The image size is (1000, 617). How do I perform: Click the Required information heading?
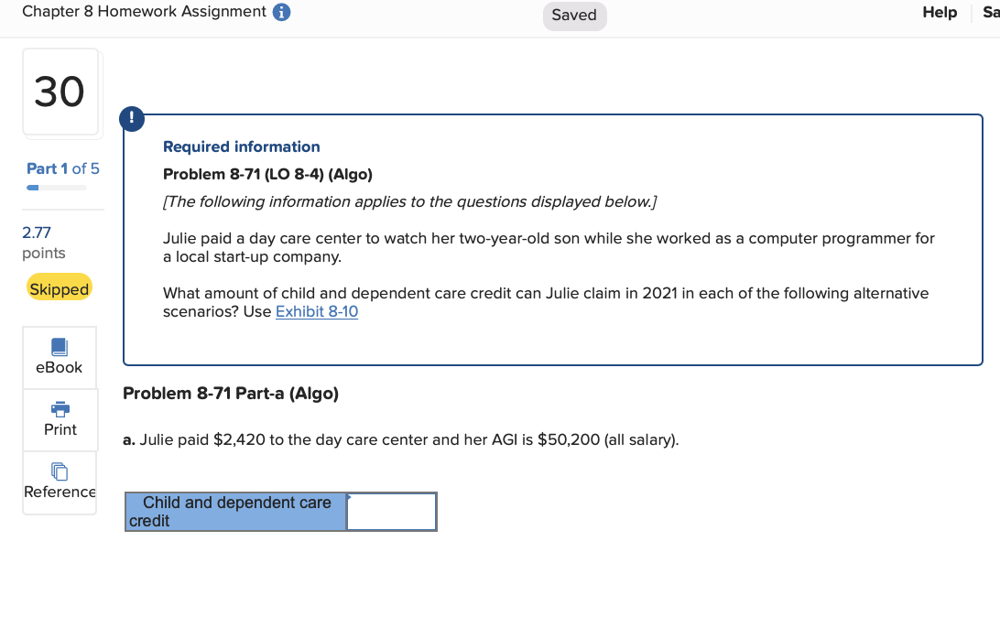(x=241, y=146)
